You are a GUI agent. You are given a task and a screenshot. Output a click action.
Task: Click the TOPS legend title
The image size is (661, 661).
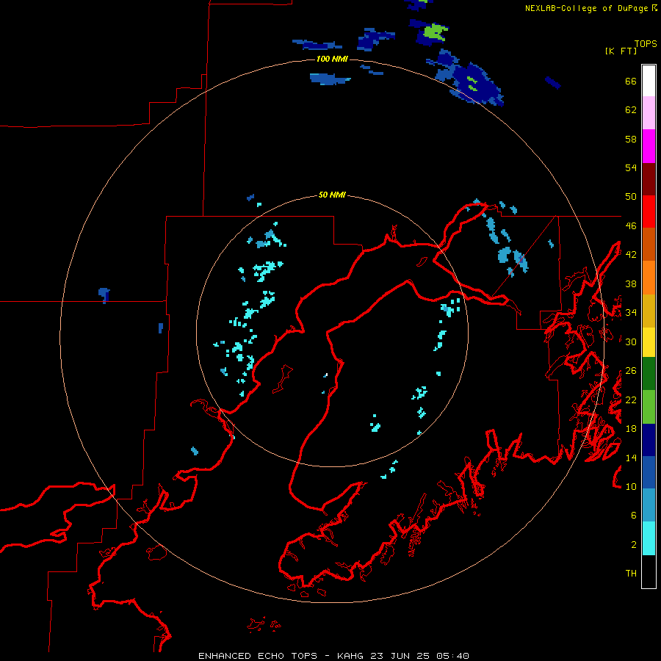646,43
